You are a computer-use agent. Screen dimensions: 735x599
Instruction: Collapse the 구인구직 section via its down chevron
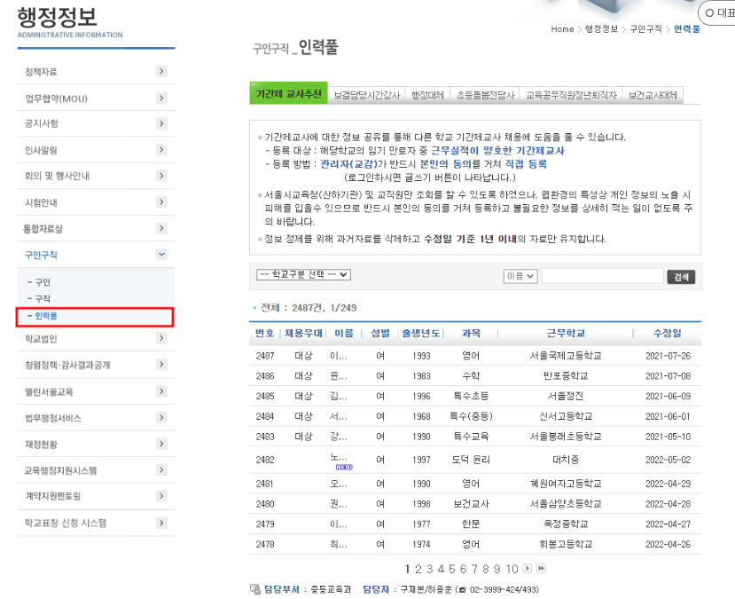[162, 254]
